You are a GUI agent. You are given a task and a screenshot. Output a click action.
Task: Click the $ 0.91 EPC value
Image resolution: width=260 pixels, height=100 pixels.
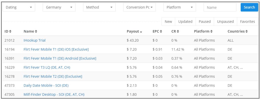coord(158,49)
